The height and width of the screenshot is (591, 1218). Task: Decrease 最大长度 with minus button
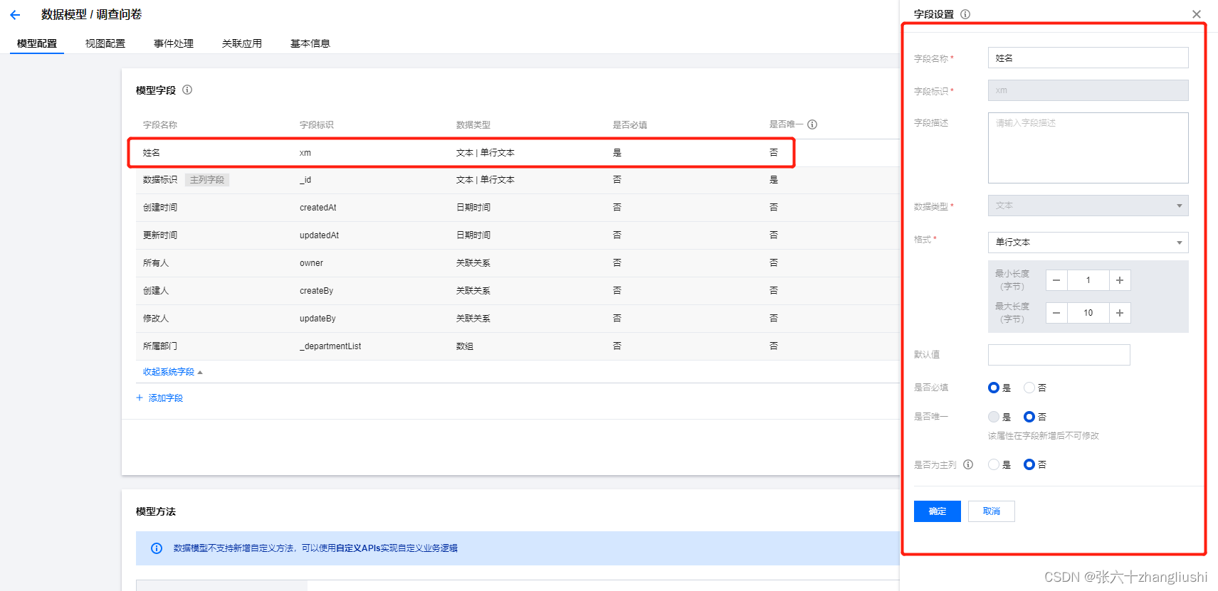coord(1056,313)
